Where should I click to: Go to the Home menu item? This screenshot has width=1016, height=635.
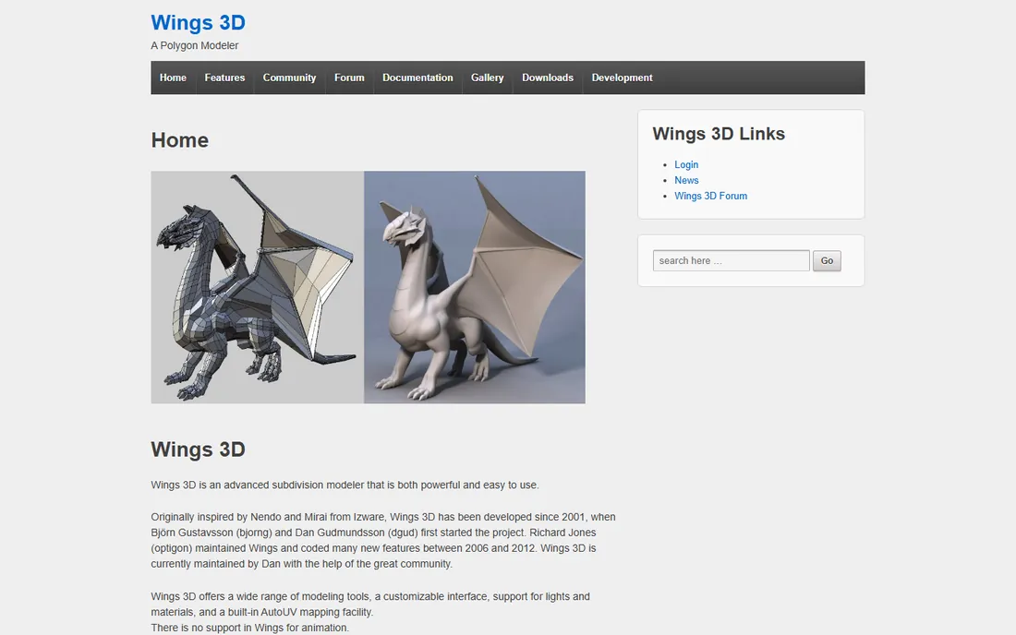pyautogui.click(x=173, y=78)
